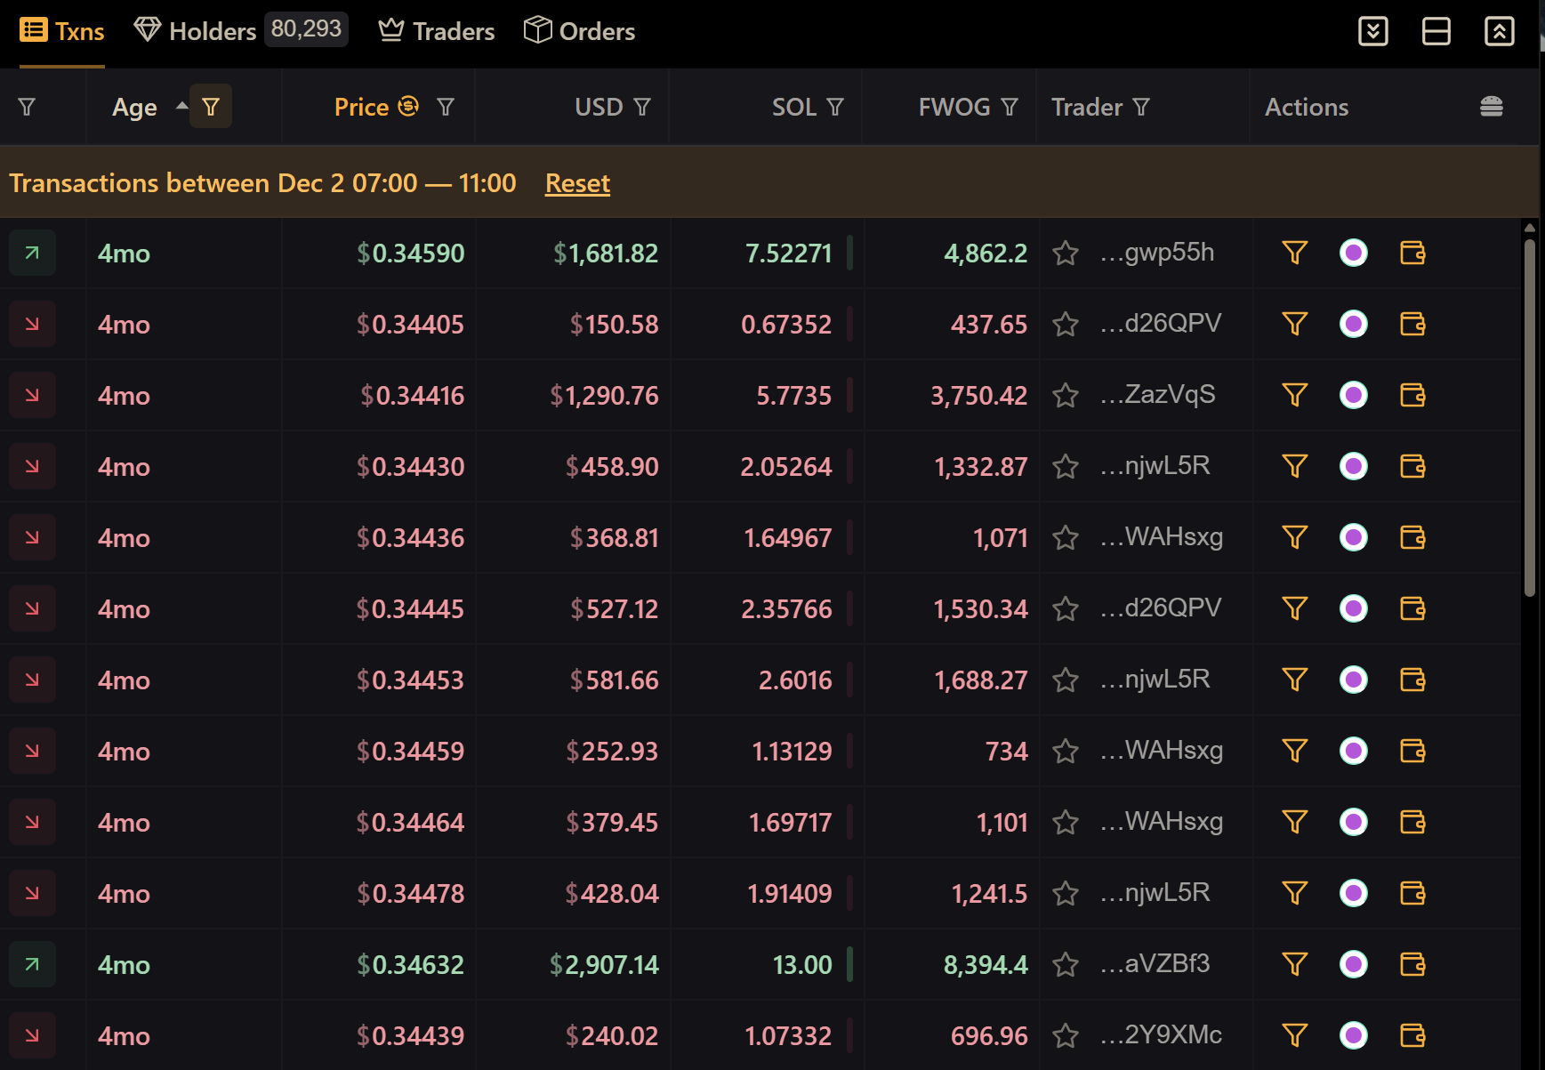Open wallet icon for trader aVZBf3
Image resolution: width=1545 pixels, height=1070 pixels.
(x=1412, y=964)
